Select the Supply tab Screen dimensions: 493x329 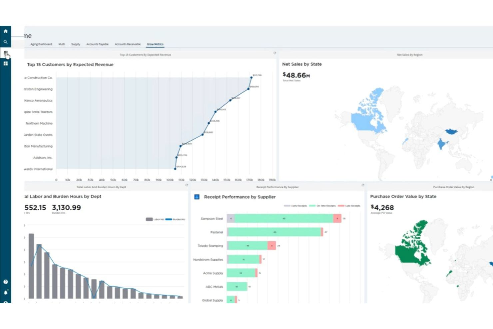[76, 44]
